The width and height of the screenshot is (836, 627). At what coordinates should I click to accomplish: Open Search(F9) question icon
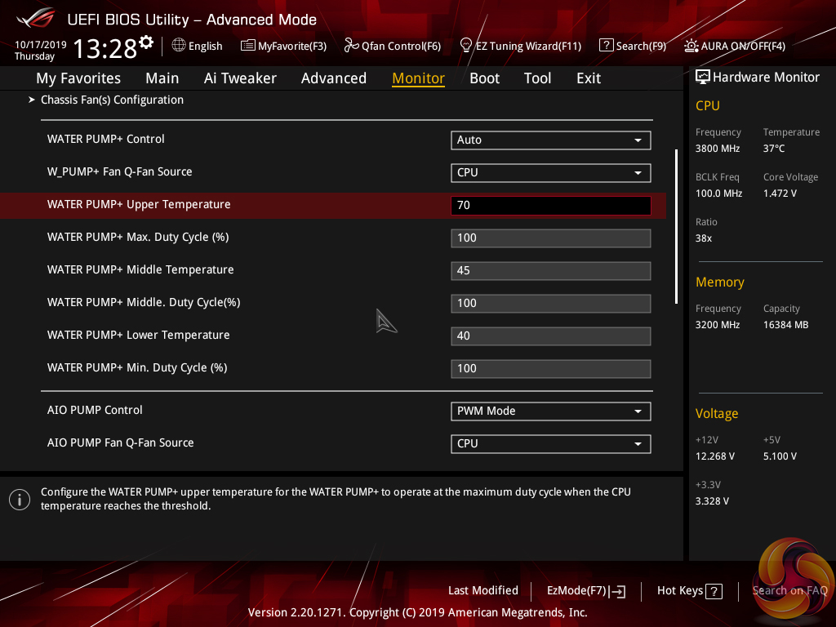[607, 46]
